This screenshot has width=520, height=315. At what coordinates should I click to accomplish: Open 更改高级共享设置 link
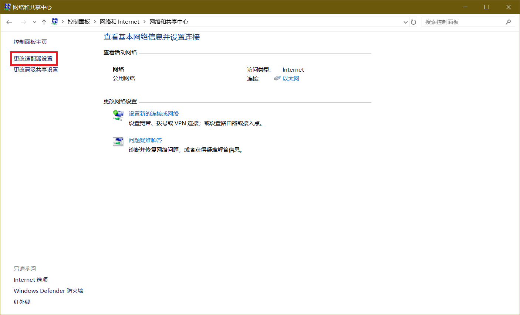(x=36, y=70)
